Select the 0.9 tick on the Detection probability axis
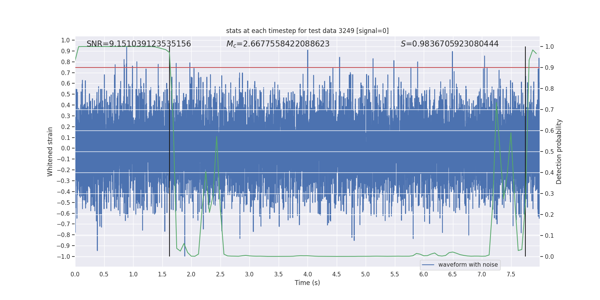This screenshot has height=300, width=600. [x=549, y=68]
